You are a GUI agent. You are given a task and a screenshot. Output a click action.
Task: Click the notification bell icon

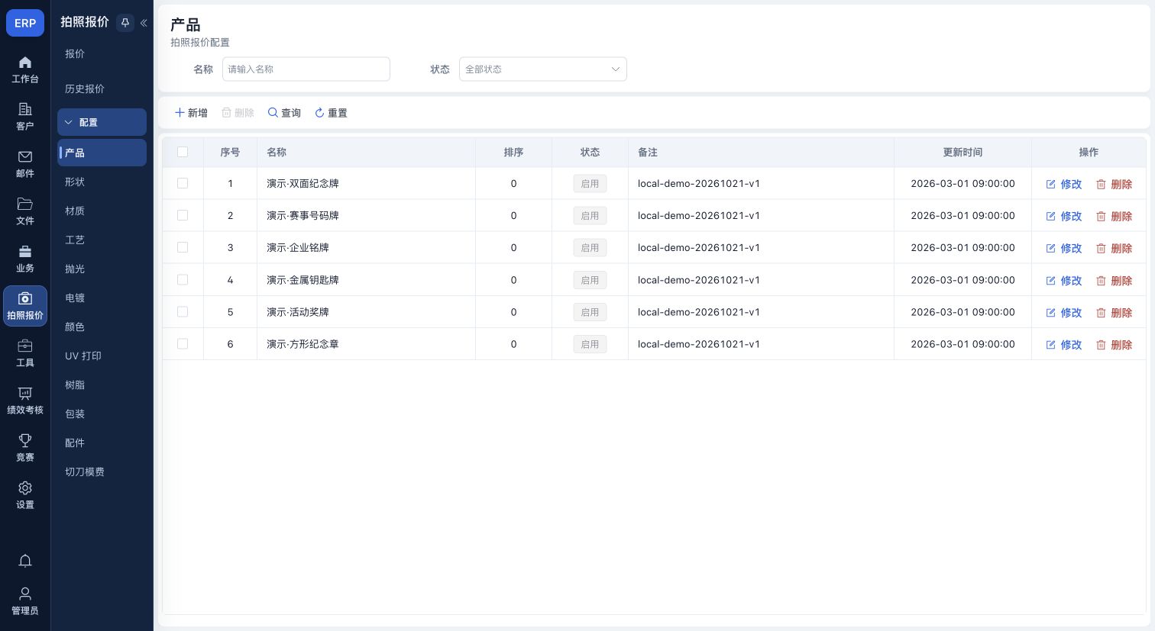click(25, 562)
